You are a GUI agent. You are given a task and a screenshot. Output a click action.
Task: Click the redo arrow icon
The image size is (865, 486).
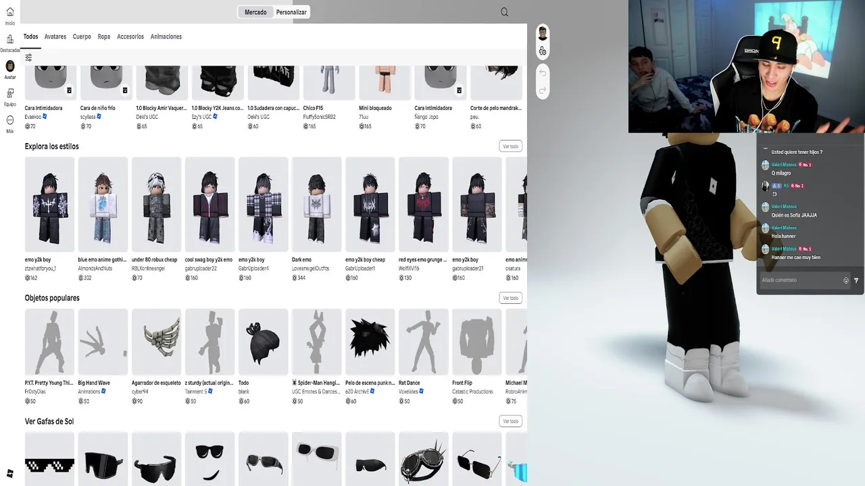(x=542, y=90)
